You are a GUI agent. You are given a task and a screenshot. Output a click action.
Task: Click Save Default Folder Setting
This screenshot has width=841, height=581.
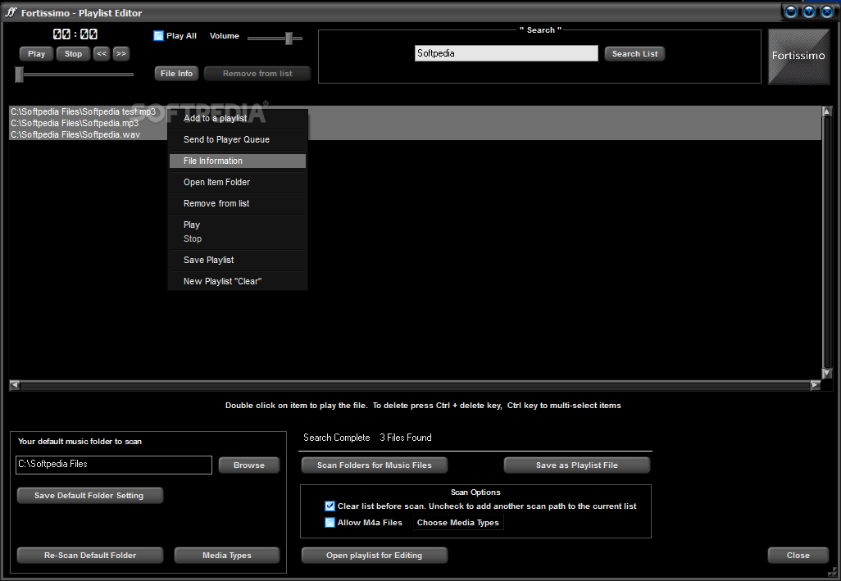pos(89,495)
